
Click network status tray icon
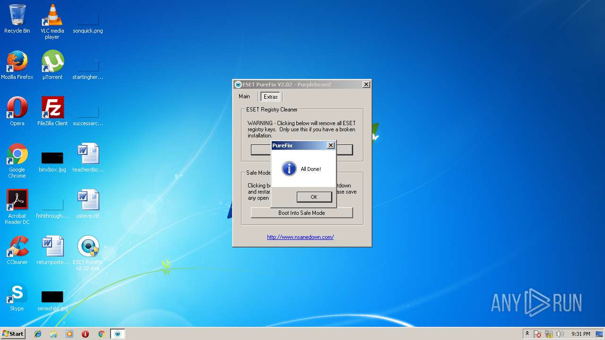[549, 334]
